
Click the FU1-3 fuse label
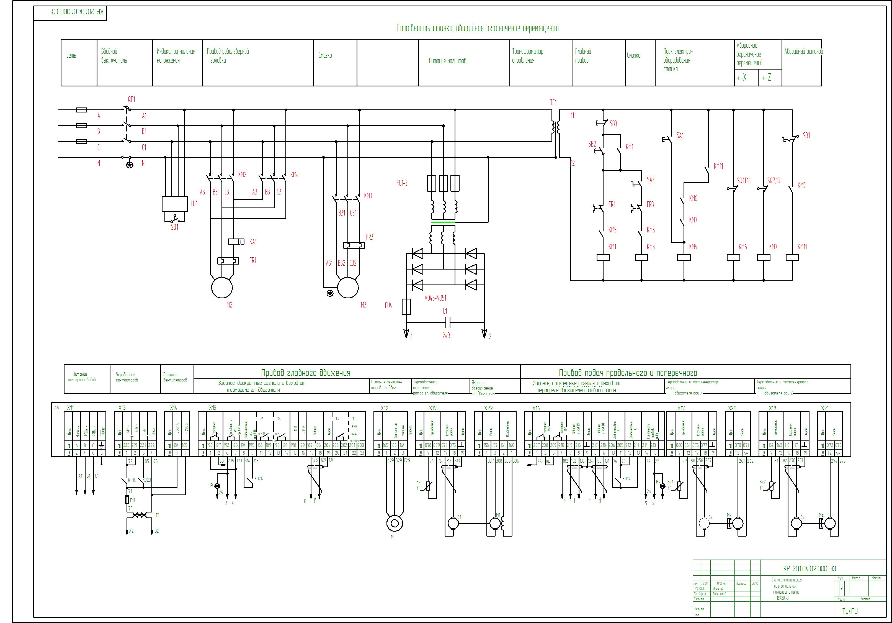click(402, 183)
